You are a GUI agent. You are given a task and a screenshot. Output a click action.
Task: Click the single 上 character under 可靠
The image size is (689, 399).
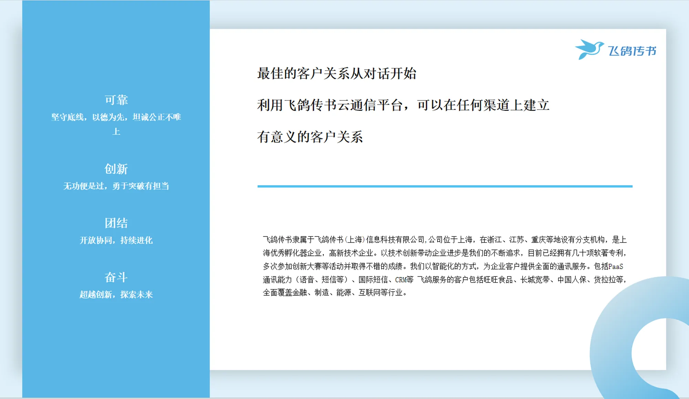[x=116, y=131]
